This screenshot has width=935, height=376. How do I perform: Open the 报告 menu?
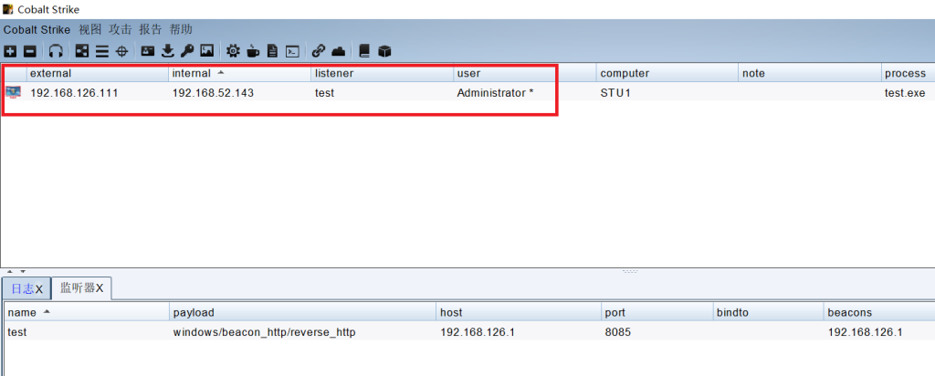coord(151,29)
